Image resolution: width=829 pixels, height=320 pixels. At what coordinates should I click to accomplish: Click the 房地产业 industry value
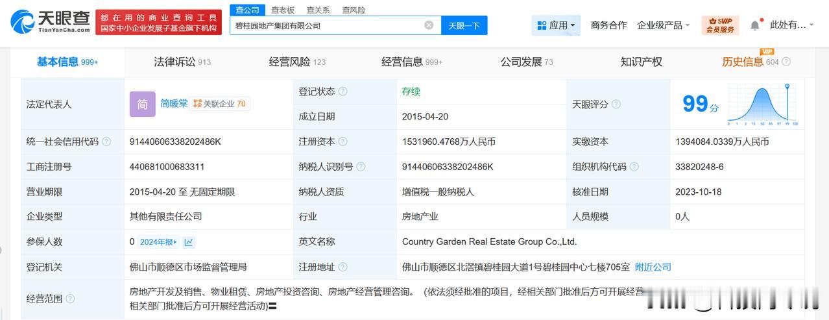click(x=420, y=217)
